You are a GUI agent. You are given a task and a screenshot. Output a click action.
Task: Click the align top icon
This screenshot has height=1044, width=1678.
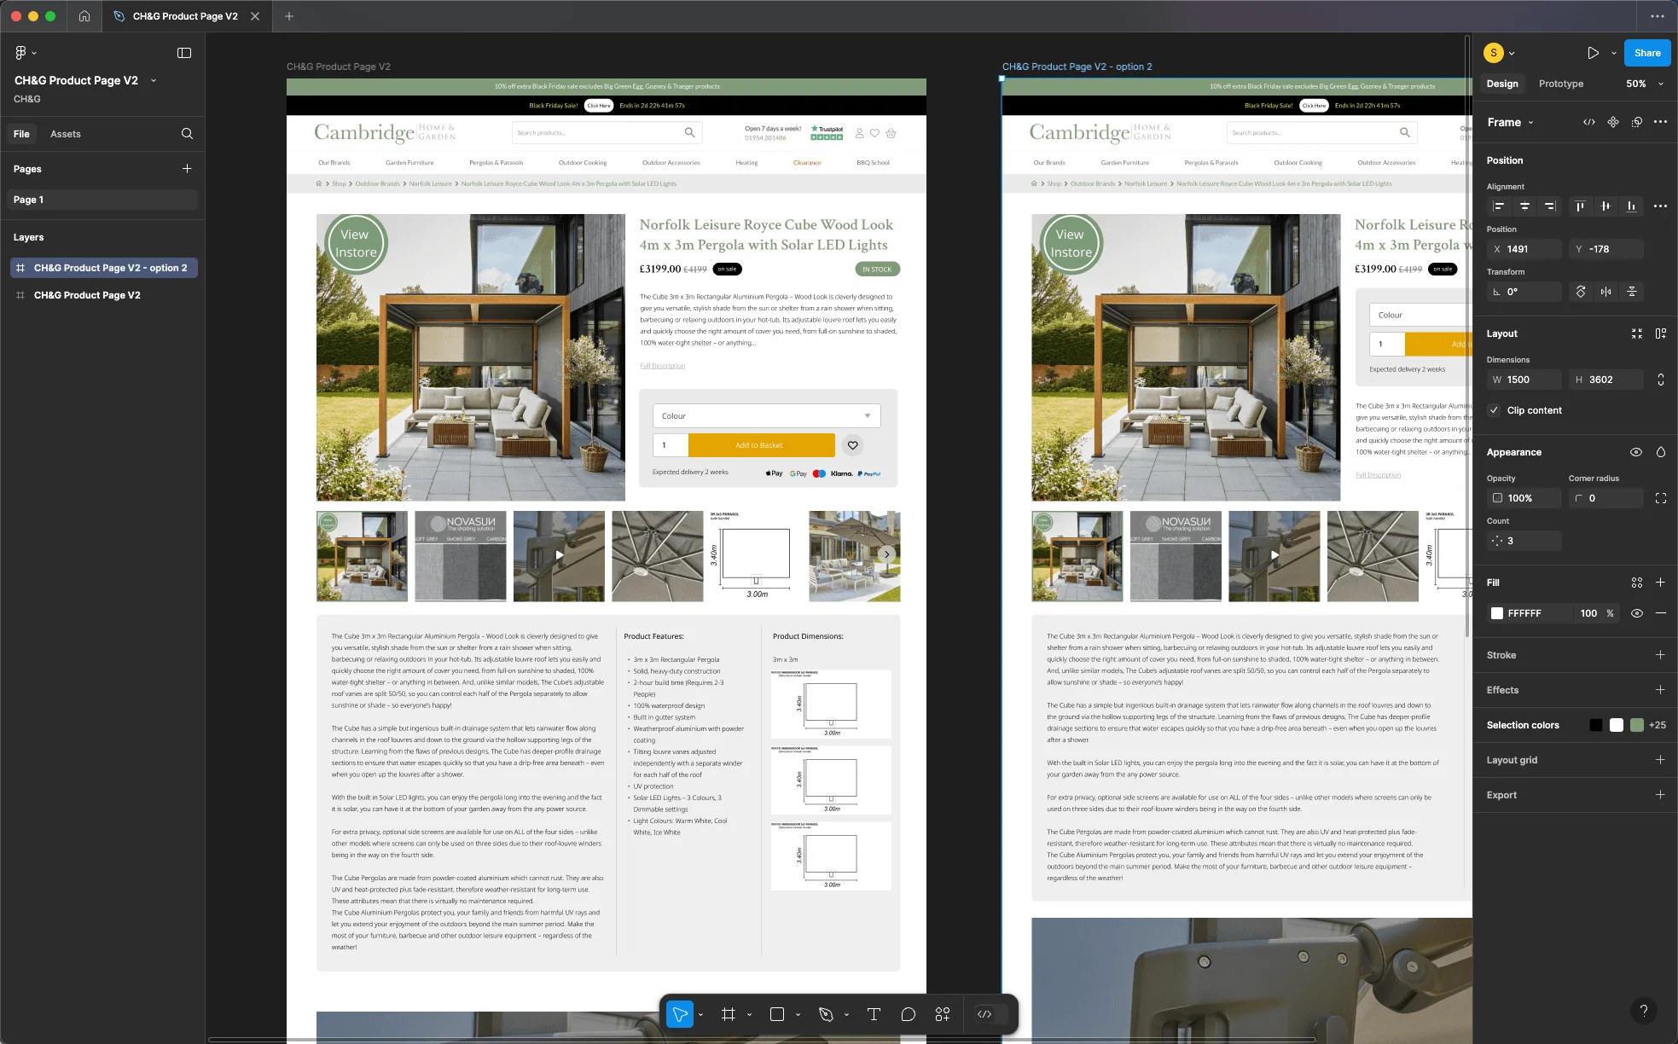1580,206
